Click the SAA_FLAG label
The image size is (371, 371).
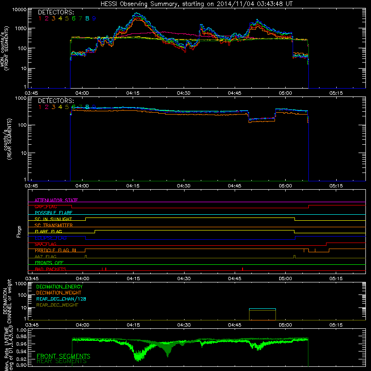pyautogui.click(x=45, y=244)
